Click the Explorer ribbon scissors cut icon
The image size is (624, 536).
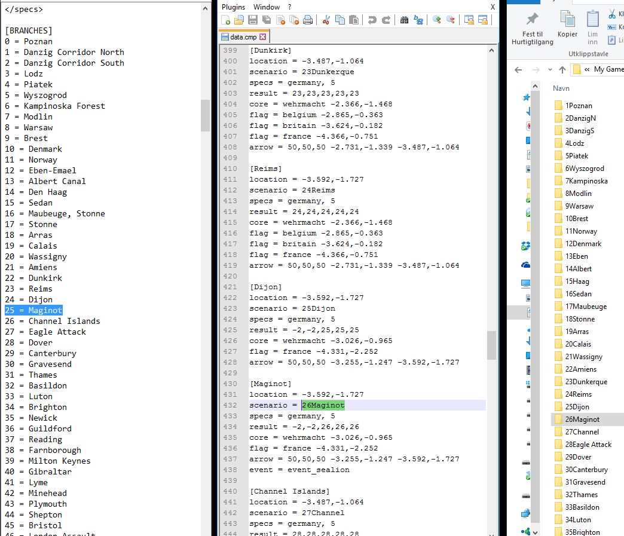tap(611, 14)
